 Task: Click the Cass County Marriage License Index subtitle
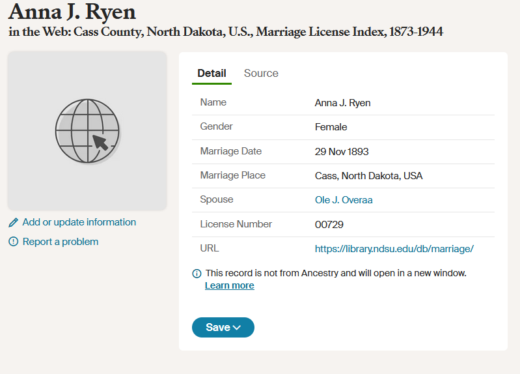click(x=226, y=32)
